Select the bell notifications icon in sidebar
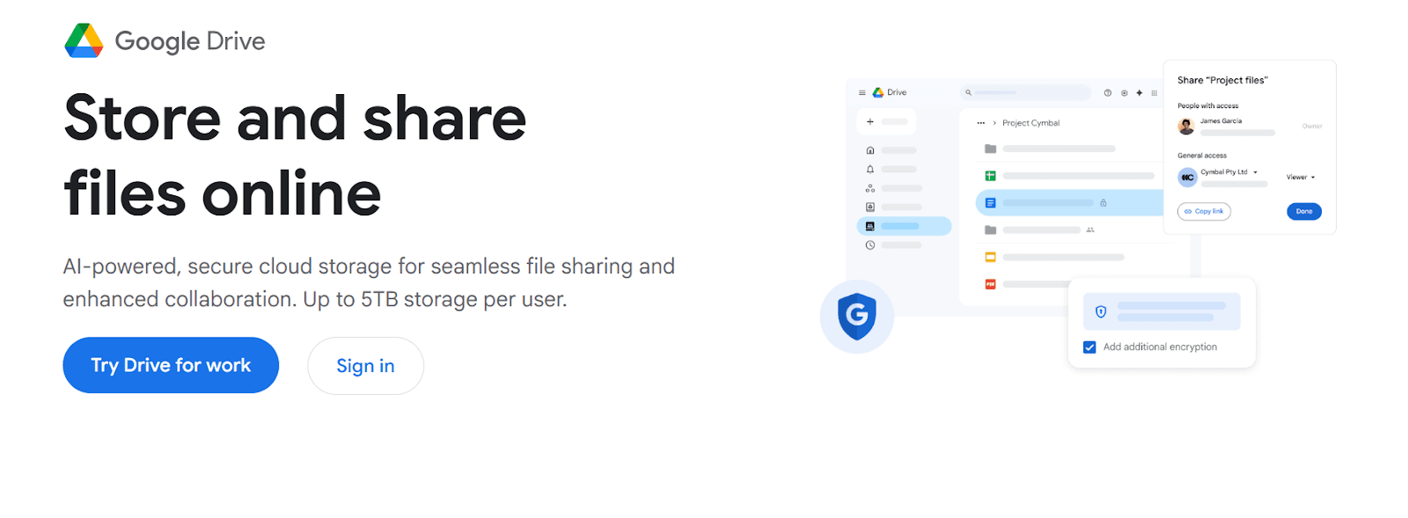1408x518 pixels. 870,169
